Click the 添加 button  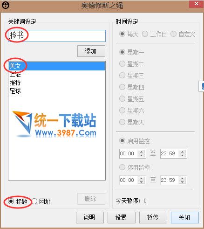tap(91, 51)
